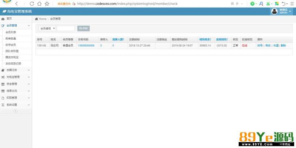
Task: Click the search text input box
Action: tap(66, 29)
